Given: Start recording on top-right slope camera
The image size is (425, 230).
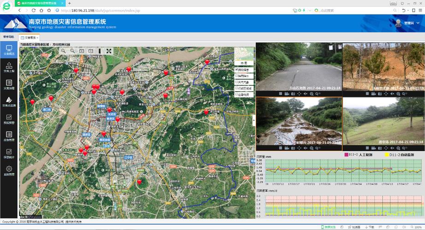Looking at the screenshot, I should click(x=373, y=94).
